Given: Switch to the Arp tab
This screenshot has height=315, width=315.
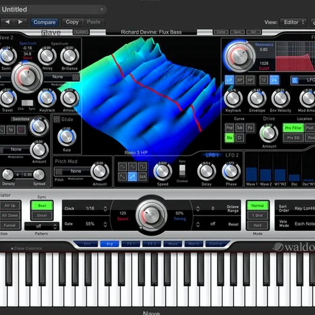Looking at the screenshot, I should point(110,244).
